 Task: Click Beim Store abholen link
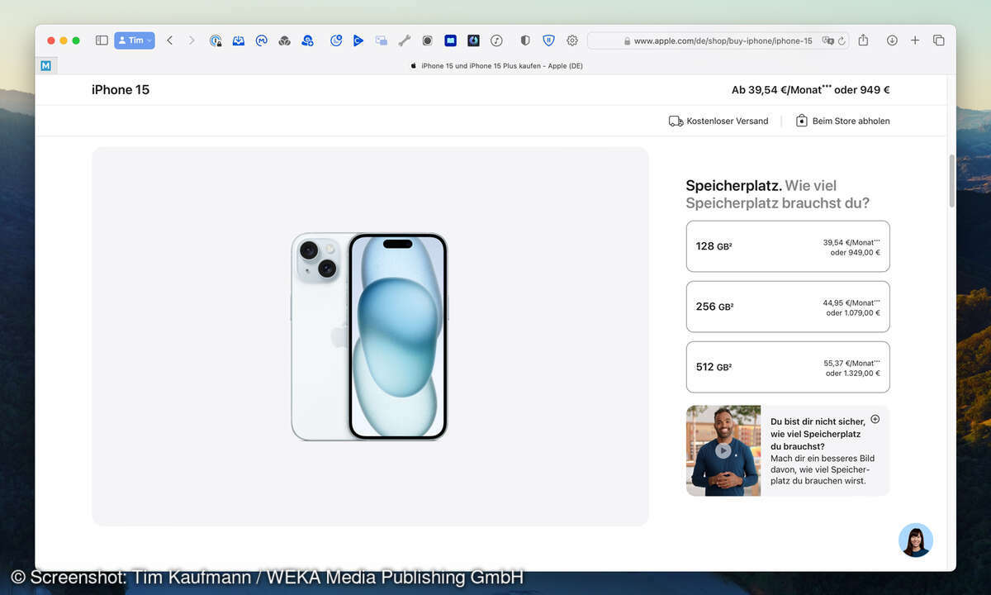[x=842, y=121]
